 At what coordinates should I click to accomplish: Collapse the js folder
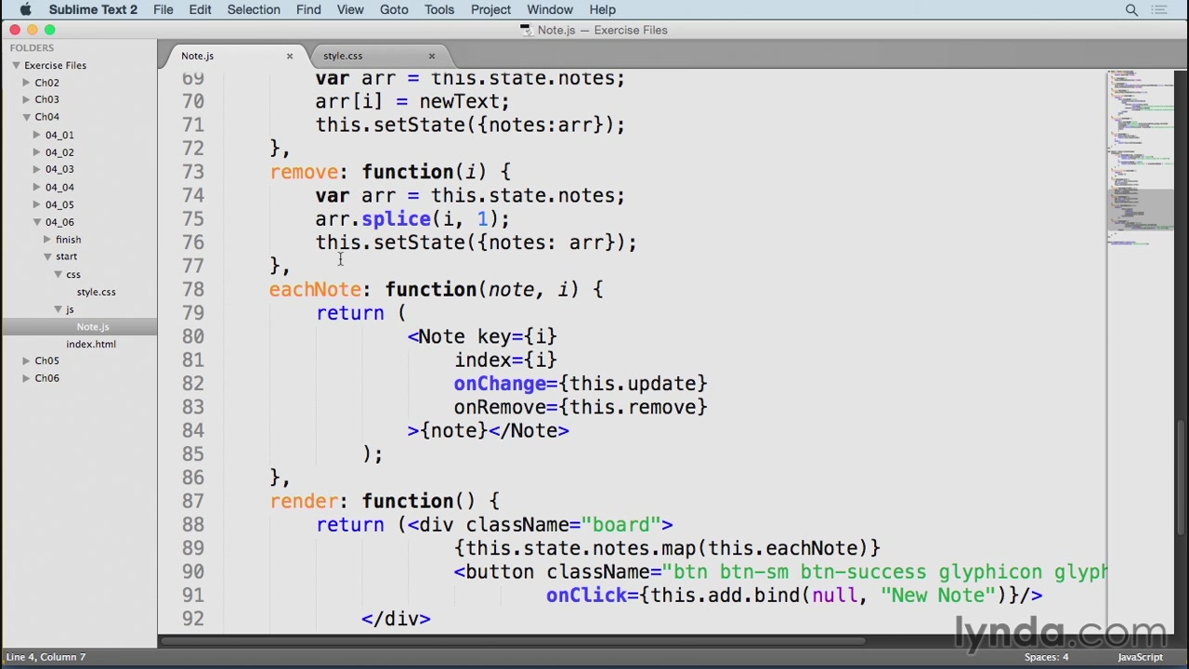click(x=58, y=309)
